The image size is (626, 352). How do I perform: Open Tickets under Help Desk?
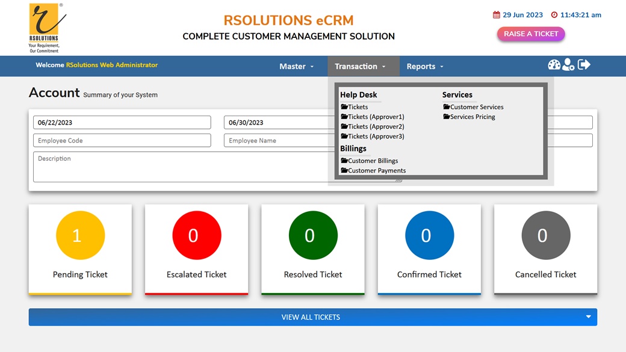pyautogui.click(x=358, y=107)
